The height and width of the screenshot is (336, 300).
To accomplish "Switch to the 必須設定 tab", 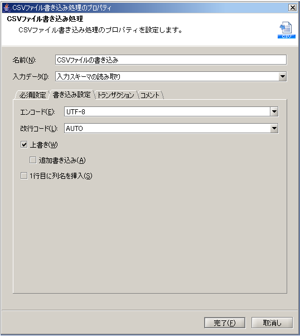I will tap(32, 95).
